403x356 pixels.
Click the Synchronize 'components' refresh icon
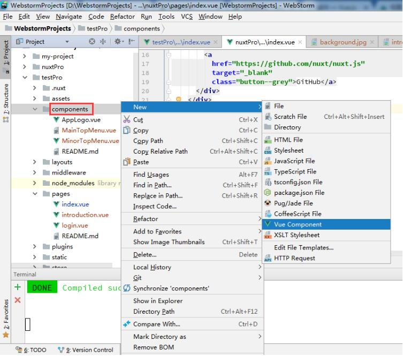(127, 288)
